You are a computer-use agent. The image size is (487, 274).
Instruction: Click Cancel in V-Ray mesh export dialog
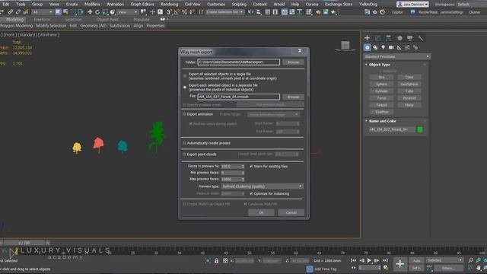click(291, 212)
